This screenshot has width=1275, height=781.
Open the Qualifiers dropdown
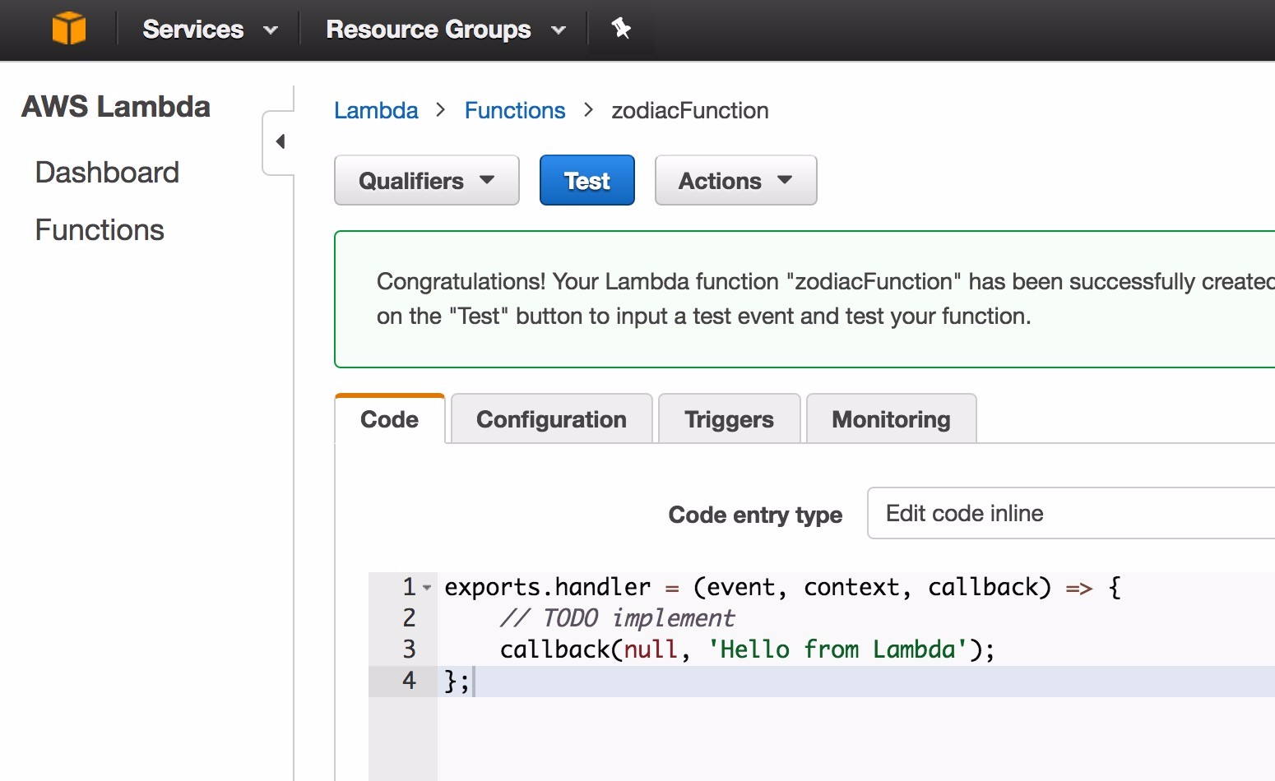point(426,181)
